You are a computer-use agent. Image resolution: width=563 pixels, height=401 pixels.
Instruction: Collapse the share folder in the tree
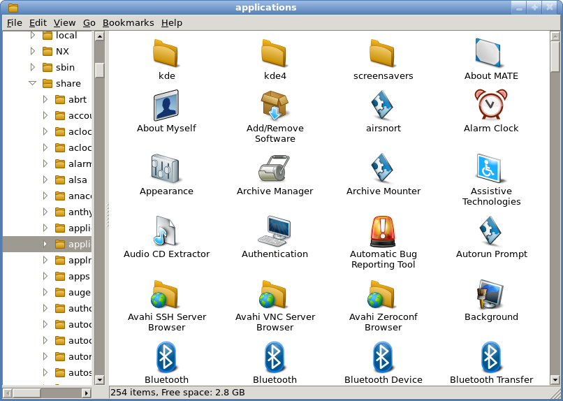(33, 83)
